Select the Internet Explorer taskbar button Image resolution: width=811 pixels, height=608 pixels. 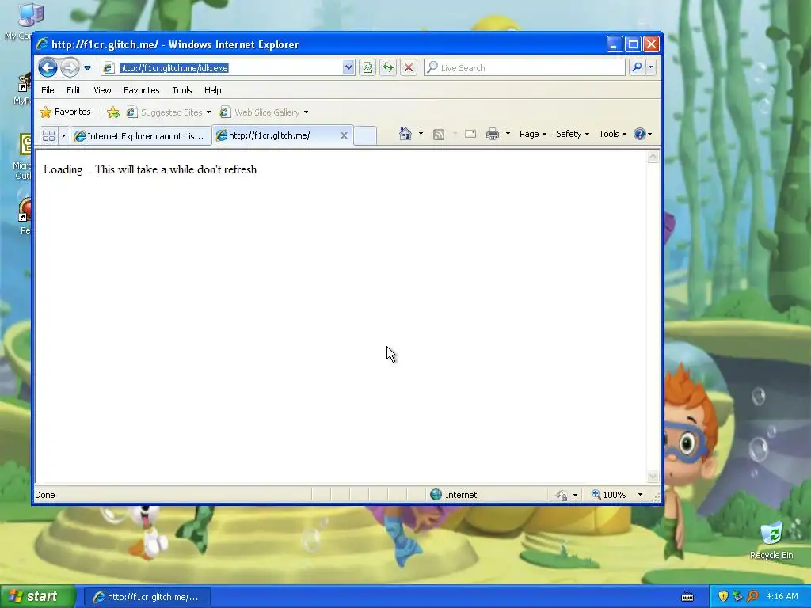pyautogui.click(x=147, y=597)
